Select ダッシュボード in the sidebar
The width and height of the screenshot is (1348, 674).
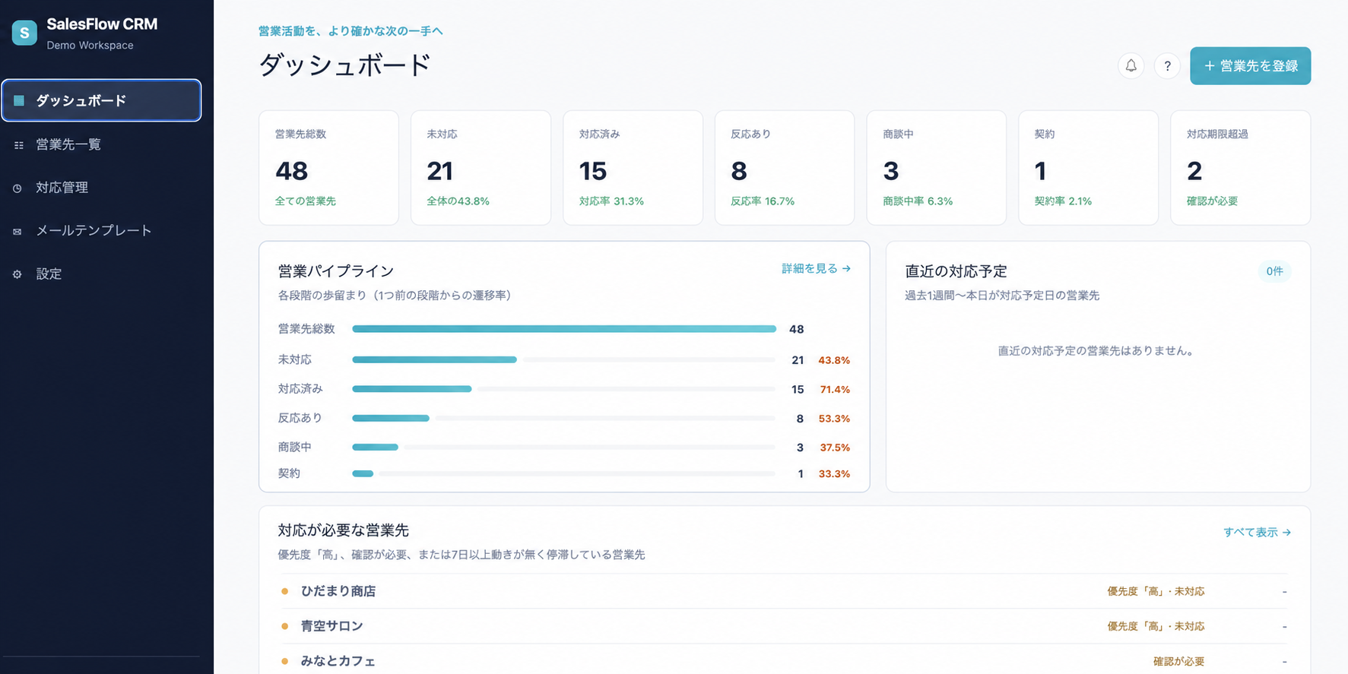coord(101,100)
